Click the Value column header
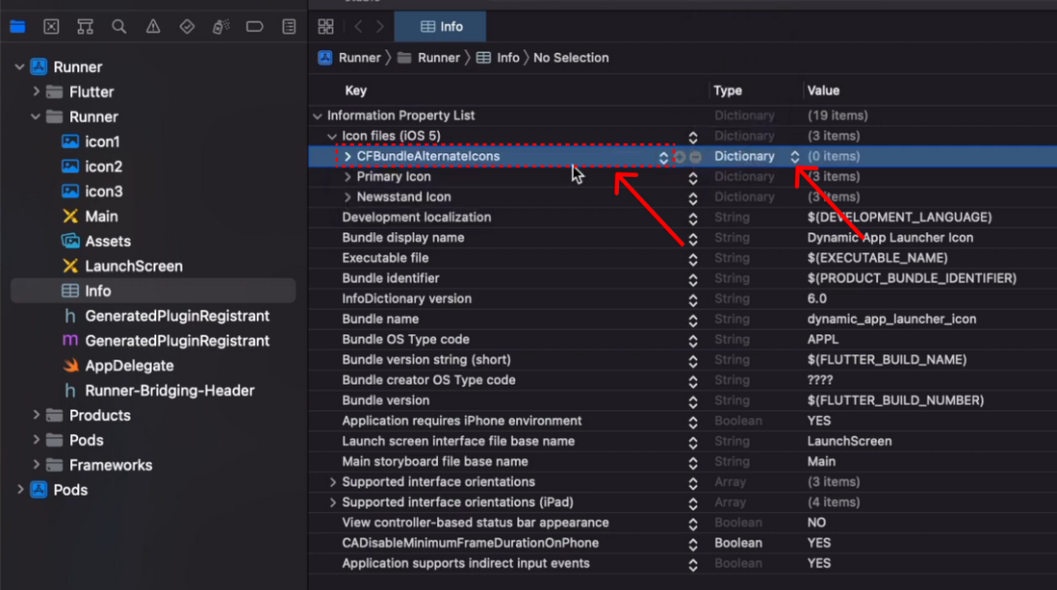This screenshot has width=1057, height=590. 824,90
